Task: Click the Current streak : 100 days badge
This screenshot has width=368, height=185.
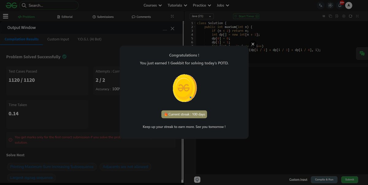Action: point(184,114)
